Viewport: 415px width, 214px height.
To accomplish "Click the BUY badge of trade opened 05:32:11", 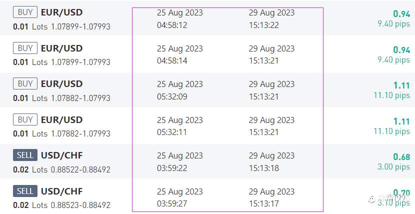I will (x=25, y=119).
